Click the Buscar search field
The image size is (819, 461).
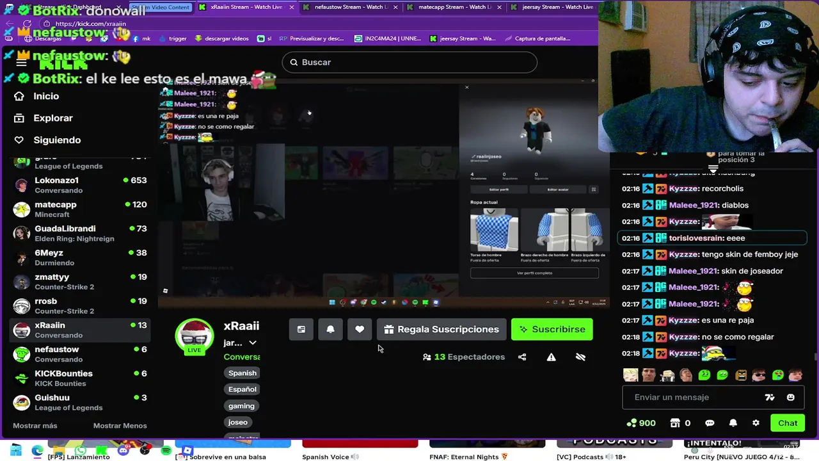(409, 62)
